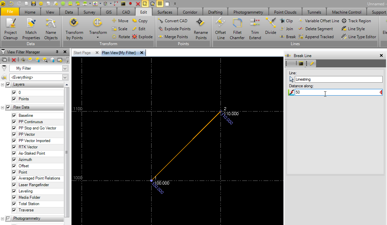Activate the Fillet Chamfer tool
Image resolution: width=387 pixels, height=225 pixels.
pyautogui.click(x=237, y=29)
